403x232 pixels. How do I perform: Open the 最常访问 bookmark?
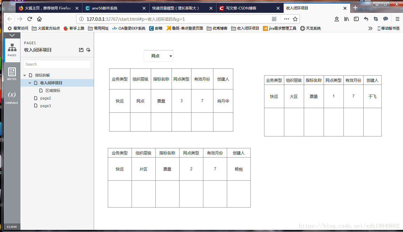click(18, 28)
